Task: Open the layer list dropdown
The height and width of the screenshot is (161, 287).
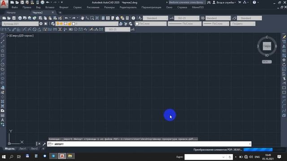Action: (x=87, y=24)
